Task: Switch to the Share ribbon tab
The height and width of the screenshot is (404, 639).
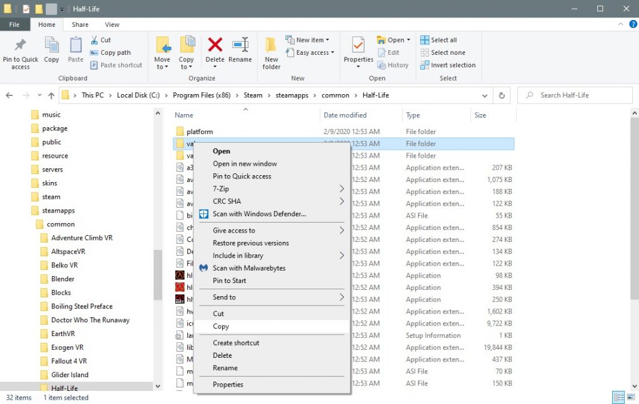Action: pyautogui.click(x=80, y=24)
